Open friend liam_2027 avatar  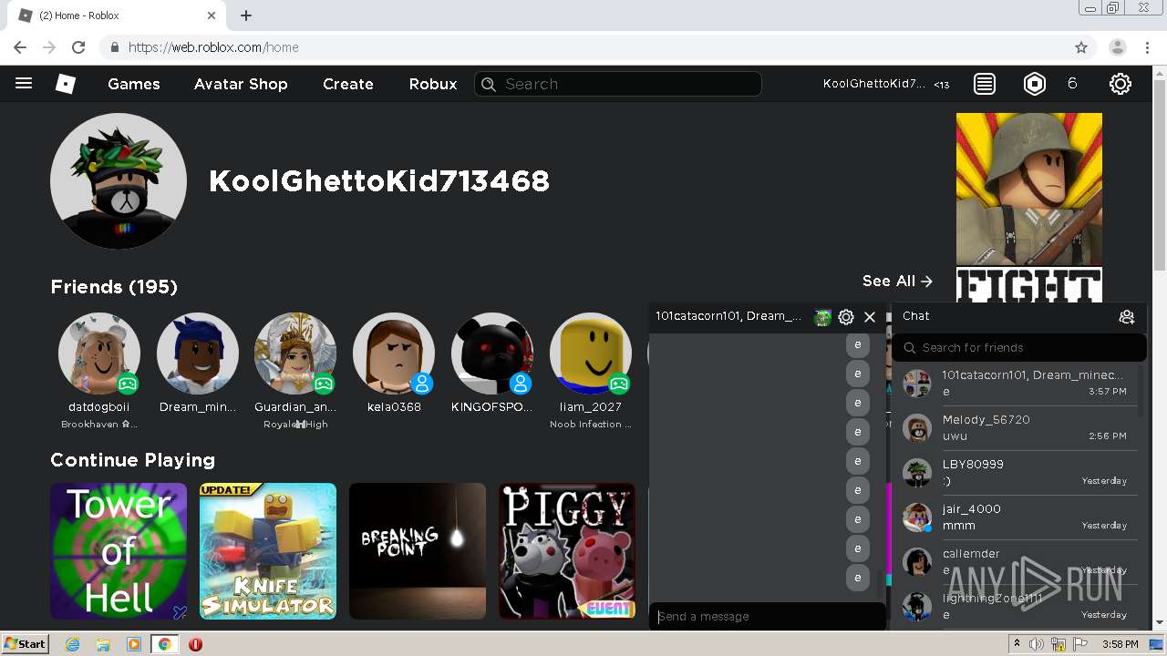point(591,354)
